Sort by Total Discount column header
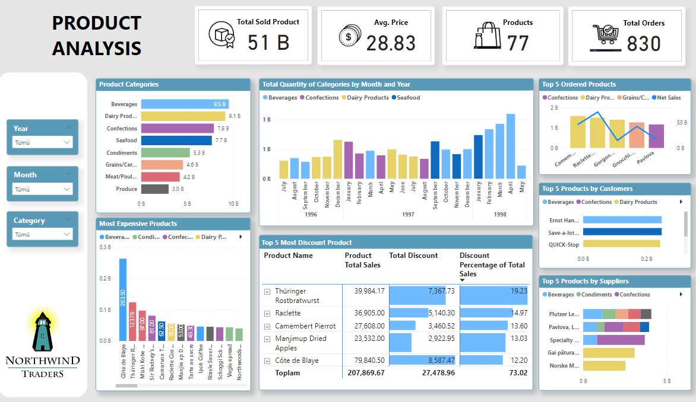 coord(413,256)
